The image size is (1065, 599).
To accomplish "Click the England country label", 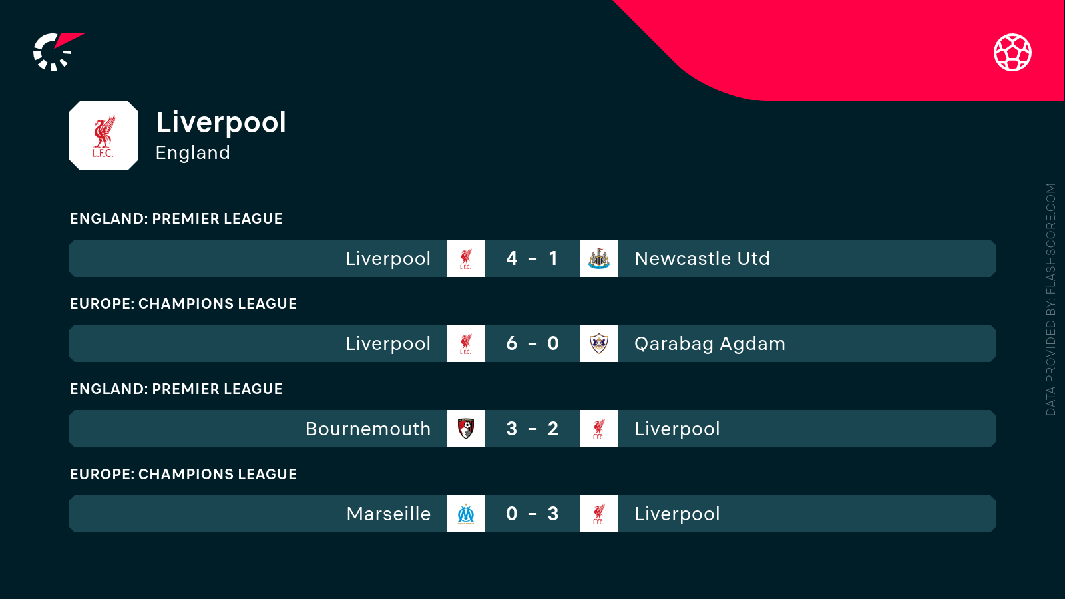I will 193,153.
